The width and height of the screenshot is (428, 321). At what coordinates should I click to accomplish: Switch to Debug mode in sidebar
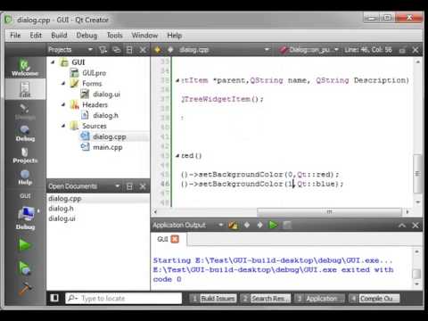coord(25,133)
